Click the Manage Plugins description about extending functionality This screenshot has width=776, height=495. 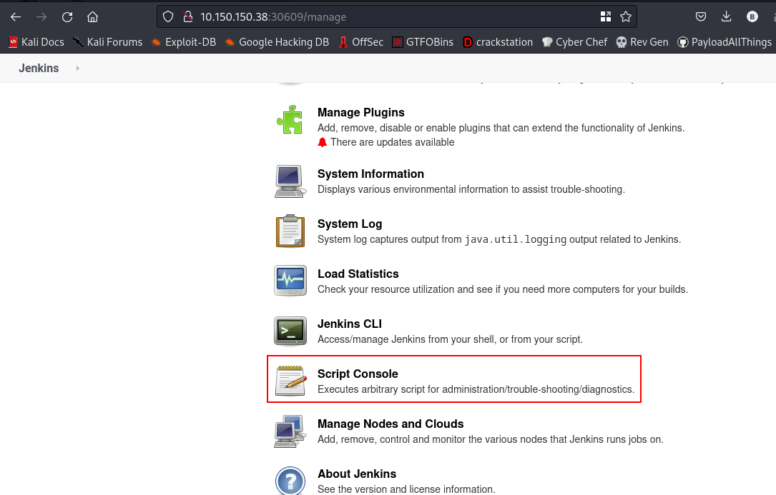point(501,128)
